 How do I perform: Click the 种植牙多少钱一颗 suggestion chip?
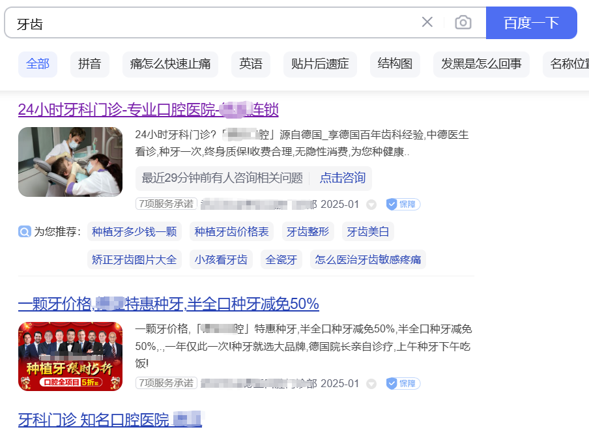(x=134, y=231)
